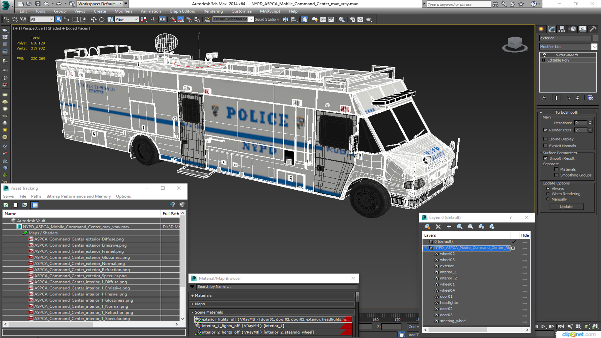Delete layer with X icon in Layer dialog
Screen dimensions: 601x338
pyautogui.click(x=438, y=227)
